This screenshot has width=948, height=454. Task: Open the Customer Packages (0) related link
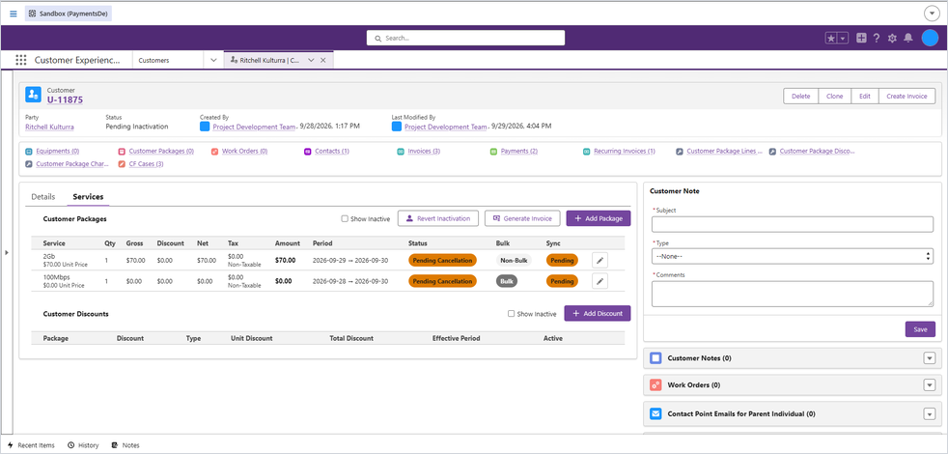[161, 152]
